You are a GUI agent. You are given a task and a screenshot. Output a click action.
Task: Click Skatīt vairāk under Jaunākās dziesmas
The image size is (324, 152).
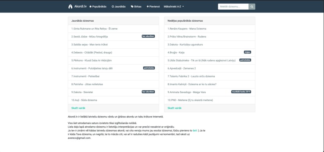click(78, 108)
